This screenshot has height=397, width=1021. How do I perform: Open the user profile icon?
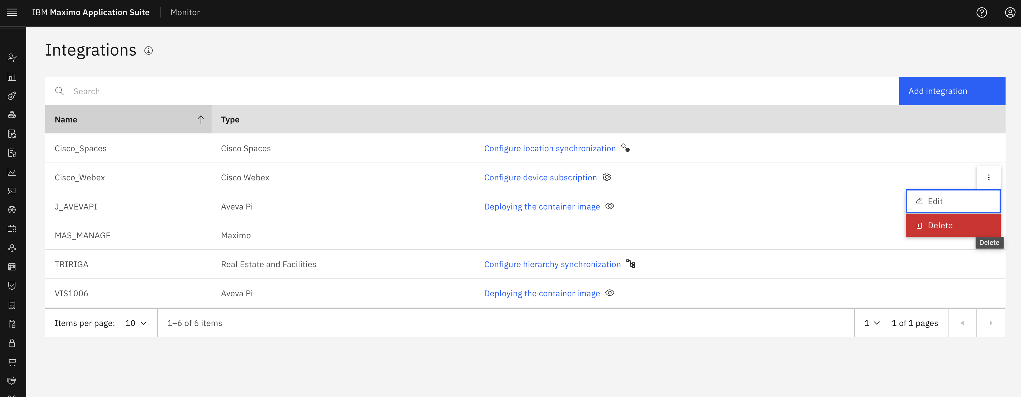[1010, 13]
